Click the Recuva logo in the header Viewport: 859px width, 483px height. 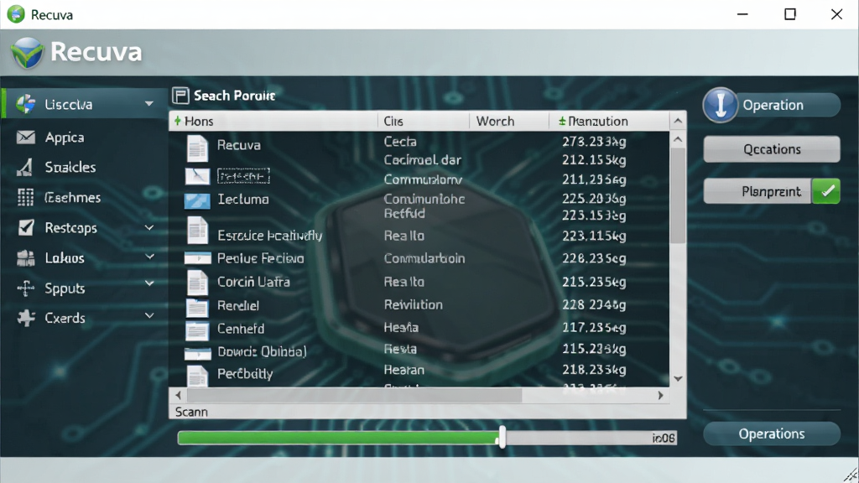click(x=27, y=53)
